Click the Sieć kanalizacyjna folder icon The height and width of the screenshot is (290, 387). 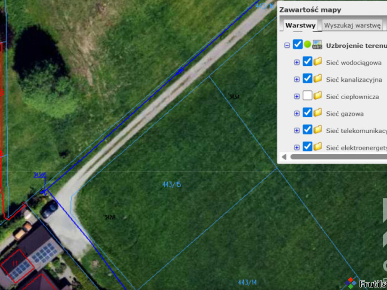coord(317,79)
